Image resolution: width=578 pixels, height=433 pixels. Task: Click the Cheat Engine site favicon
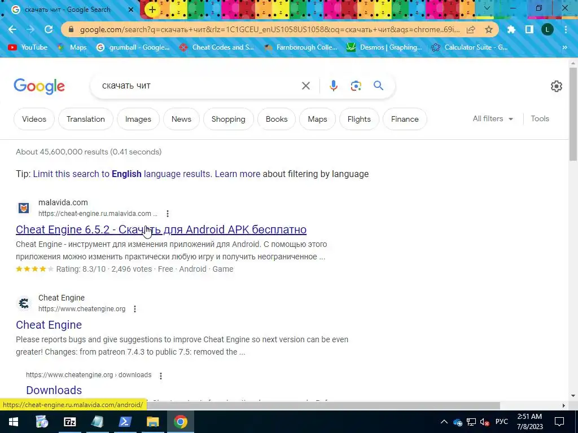[x=24, y=303]
